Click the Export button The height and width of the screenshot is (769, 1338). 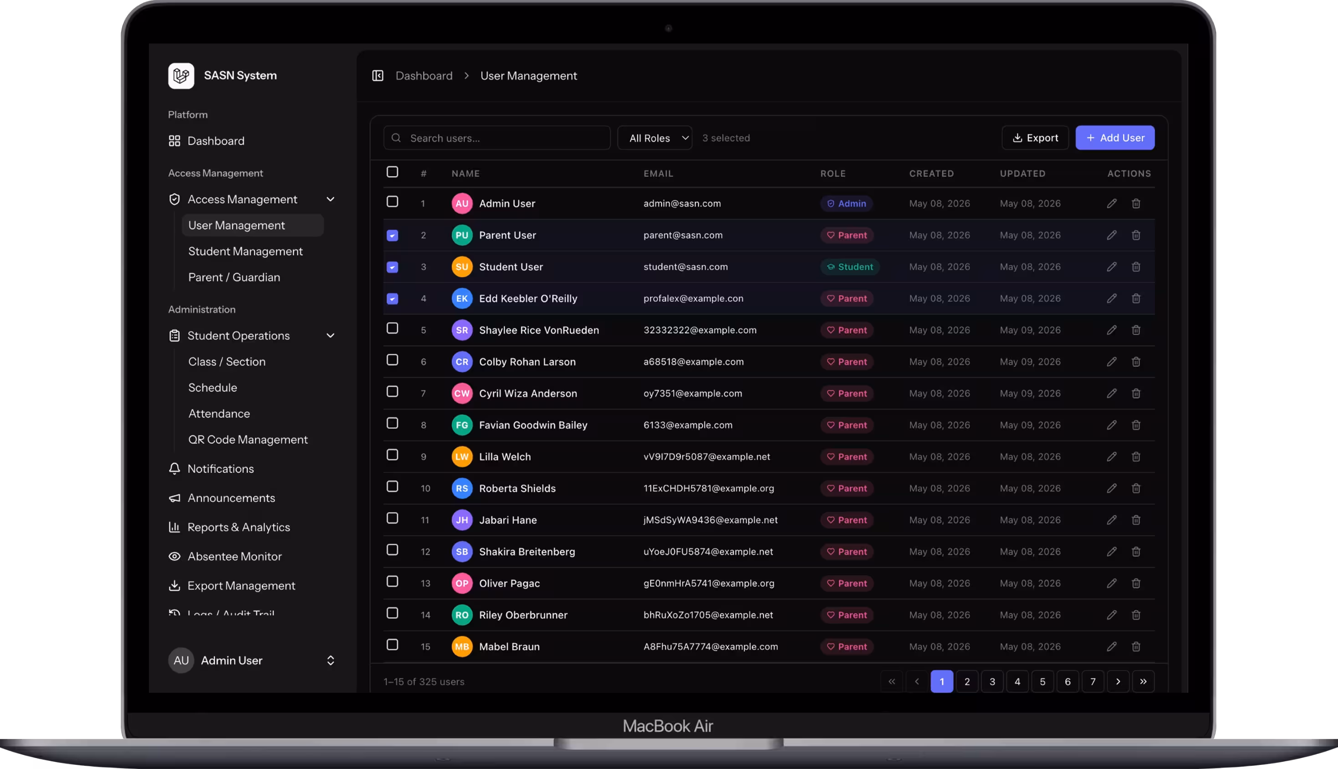[1035, 138]
